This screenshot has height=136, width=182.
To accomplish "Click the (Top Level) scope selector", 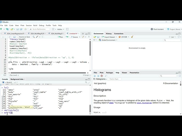I will point(14,75).
